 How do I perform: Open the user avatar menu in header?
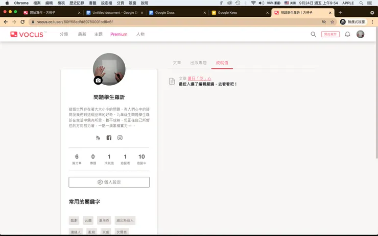(x=360, y=34)
